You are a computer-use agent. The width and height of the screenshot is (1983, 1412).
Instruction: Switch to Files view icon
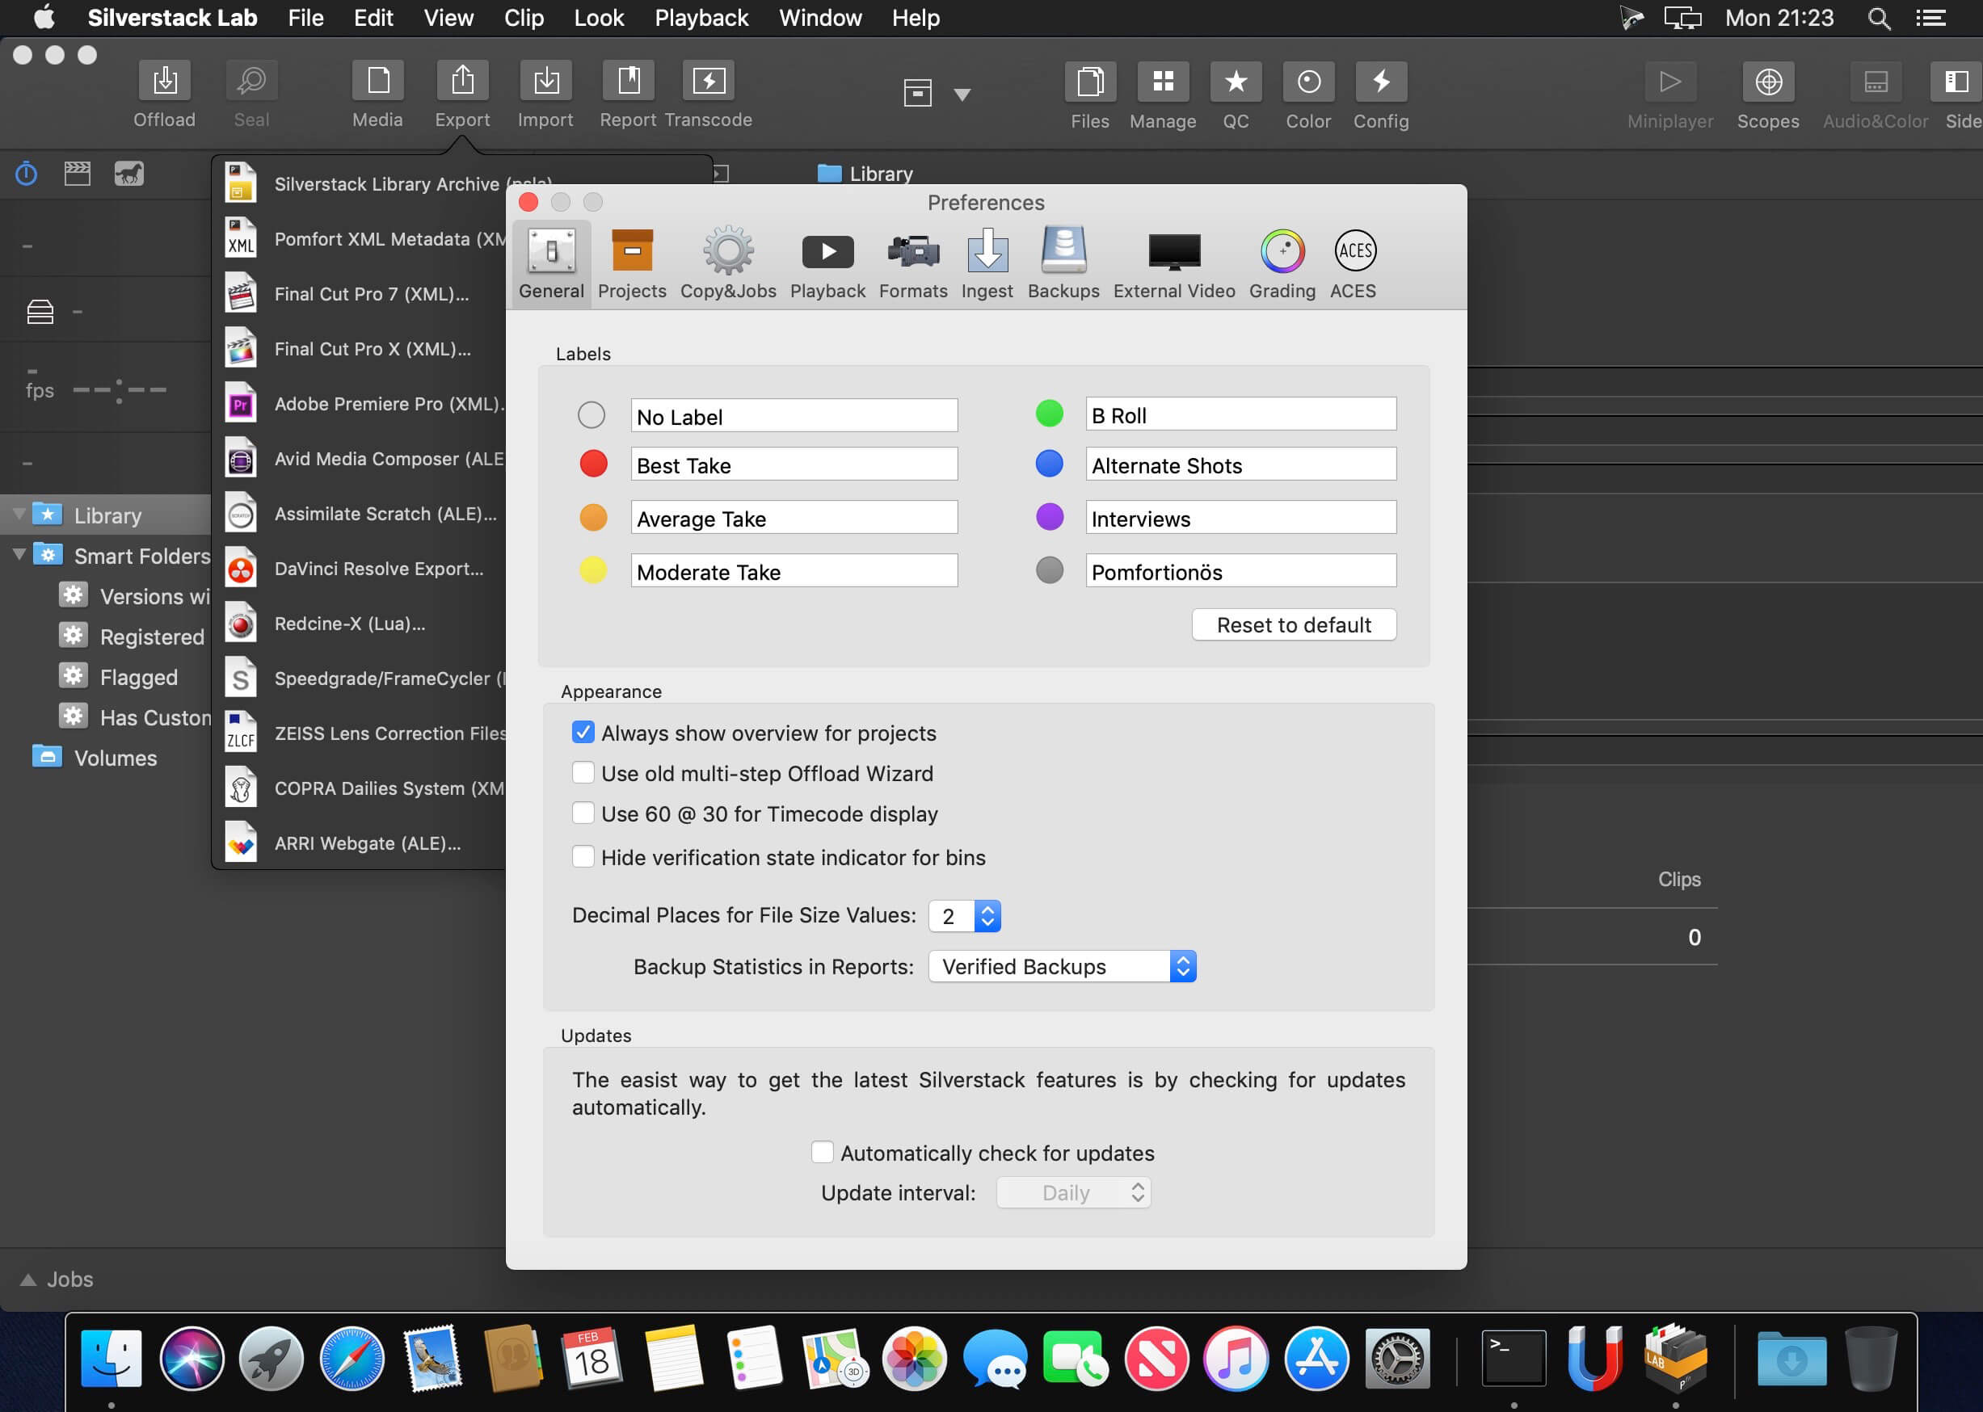pos(1090,82)
